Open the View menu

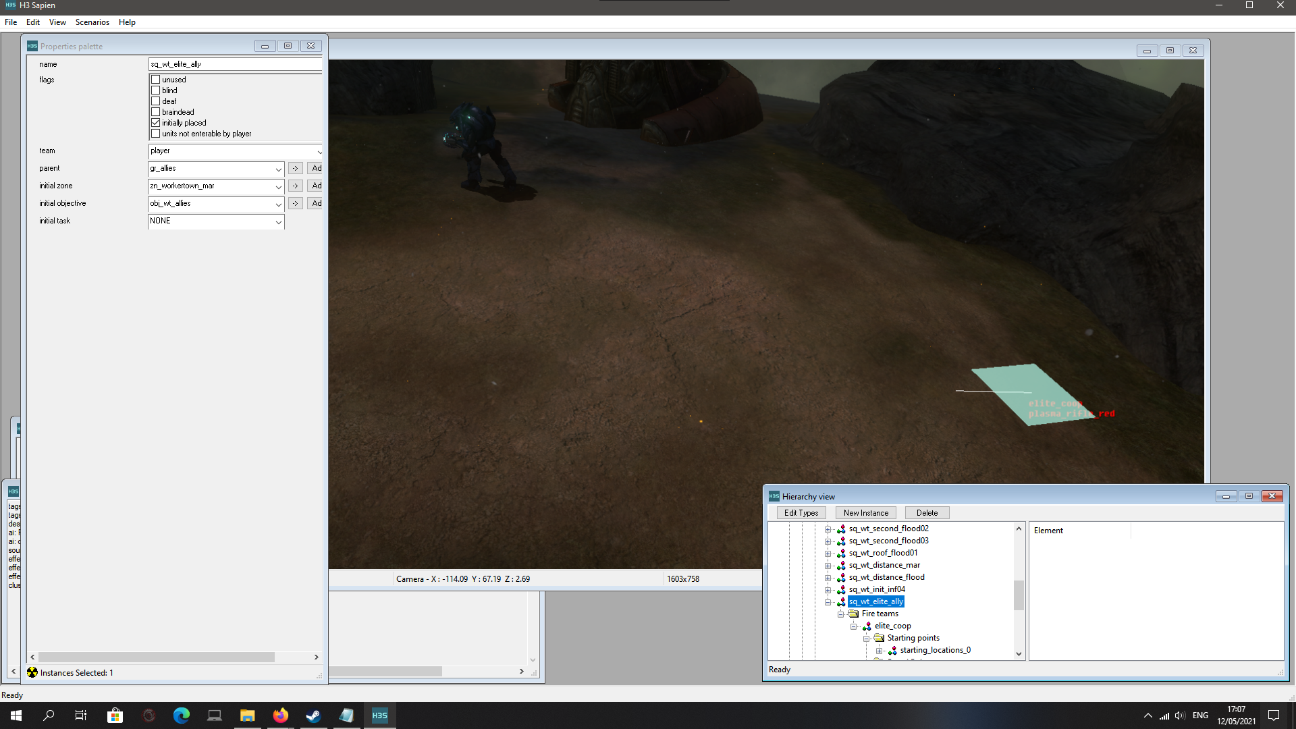tap(57, 22)
